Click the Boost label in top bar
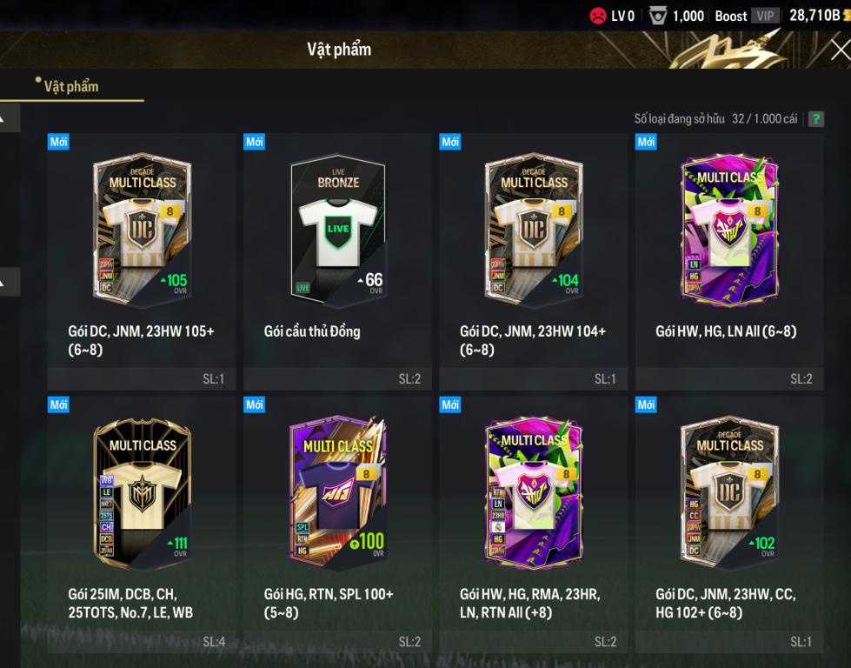The width and height of the screenshot is (851, 668). (730, 17)
